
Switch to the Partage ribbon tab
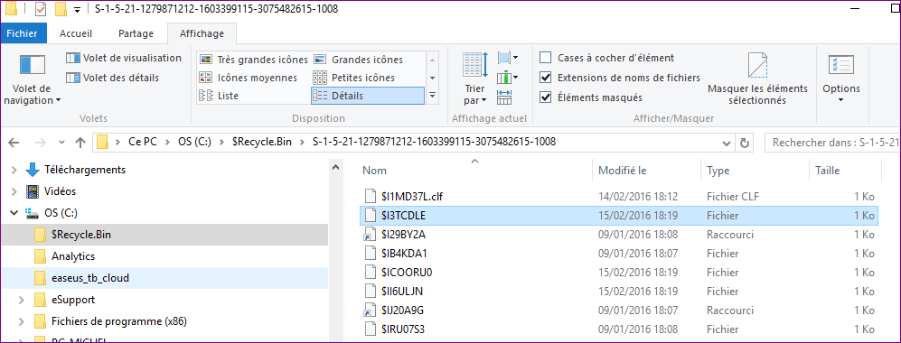[136, 33]
